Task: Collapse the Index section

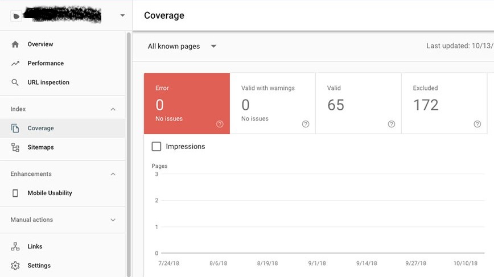Action: point(113,109)
